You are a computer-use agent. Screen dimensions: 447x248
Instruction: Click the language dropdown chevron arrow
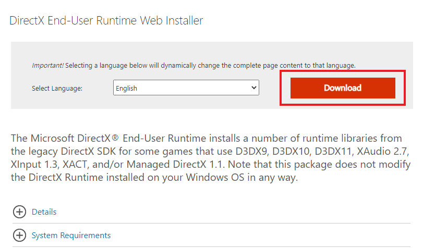(254, 88)
